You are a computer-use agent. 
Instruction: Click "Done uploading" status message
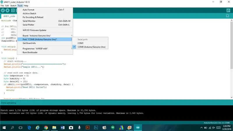click(x=8, y=103)
